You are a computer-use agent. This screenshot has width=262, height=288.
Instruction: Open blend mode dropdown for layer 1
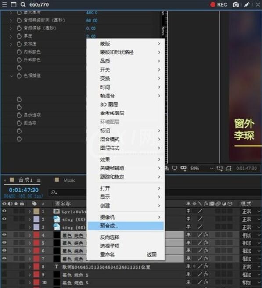tap(251, 212)
